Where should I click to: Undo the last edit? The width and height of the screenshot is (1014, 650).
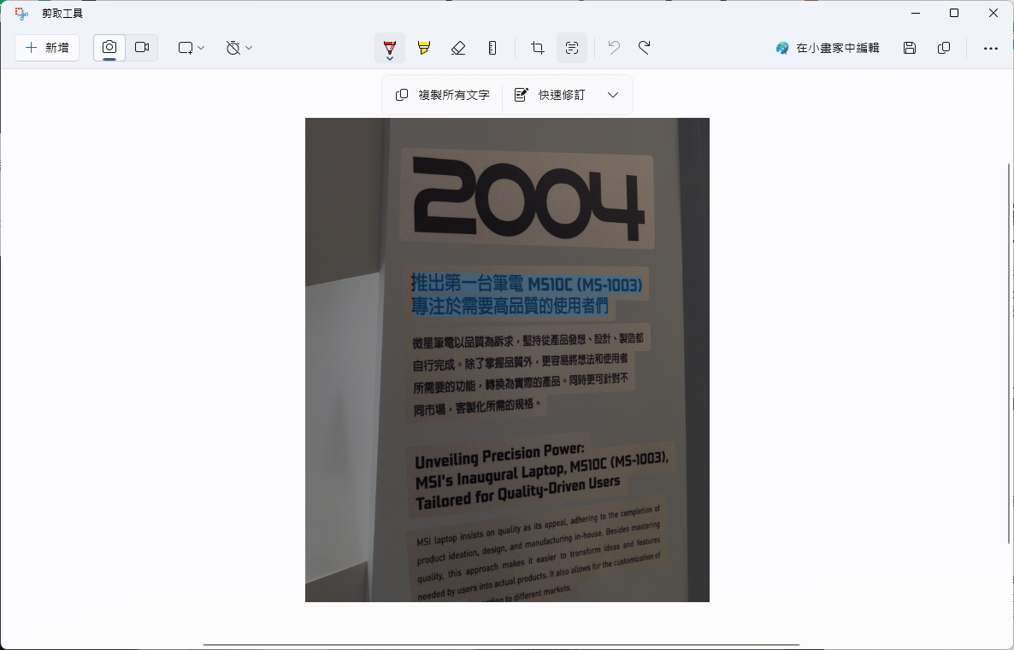pyautogui.click(x=613, y=48)
